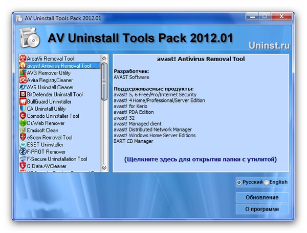Click the eScan red shield icon
307x233 pixels.
(23, 137)
